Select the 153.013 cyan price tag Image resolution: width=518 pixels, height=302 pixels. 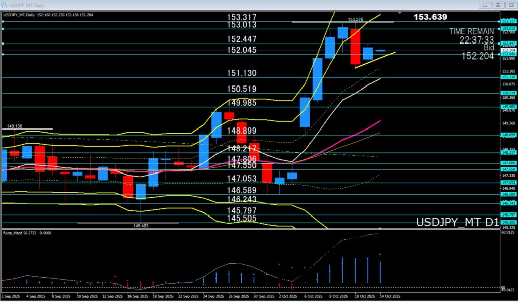tap(507, 29)
